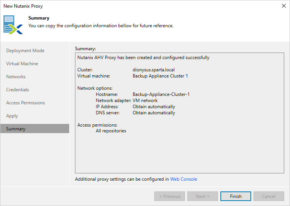Open the Web Console link
290x206 pixels.
coord(183,179)
